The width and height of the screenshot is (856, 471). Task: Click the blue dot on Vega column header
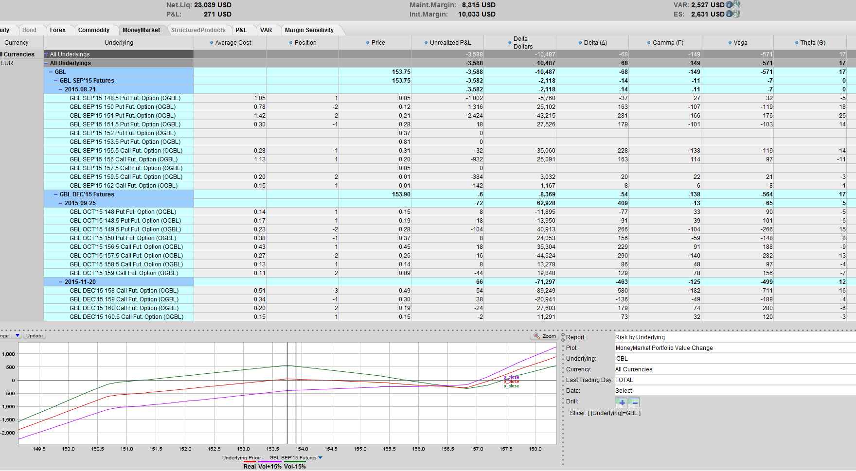(730, 43)
